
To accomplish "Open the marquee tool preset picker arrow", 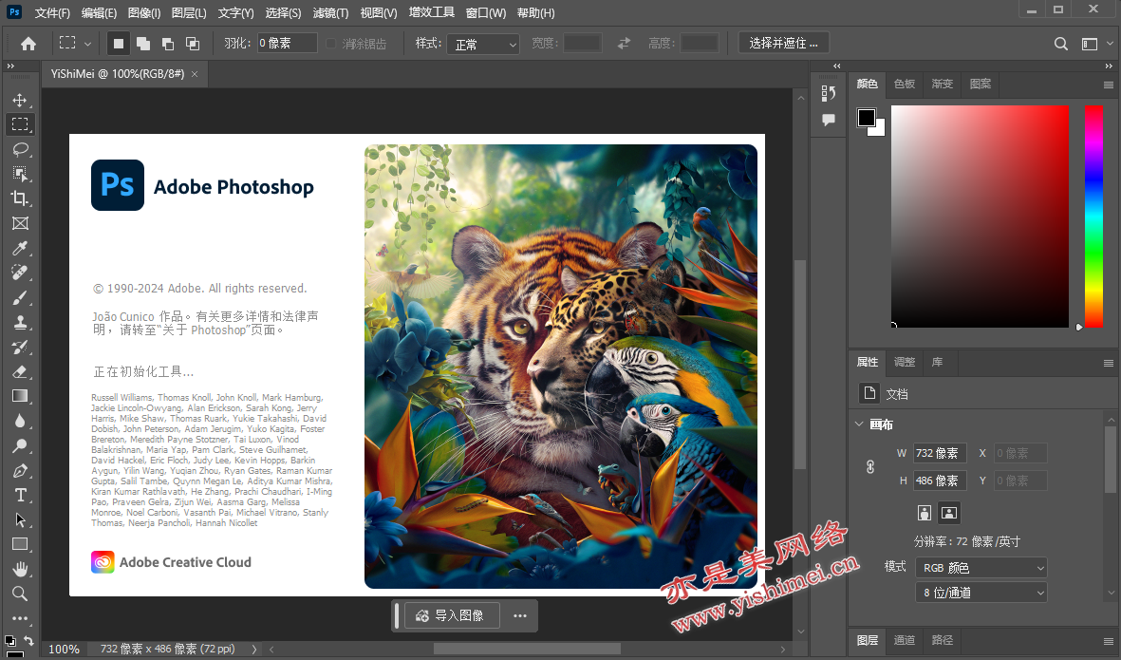I will [88, 44].
